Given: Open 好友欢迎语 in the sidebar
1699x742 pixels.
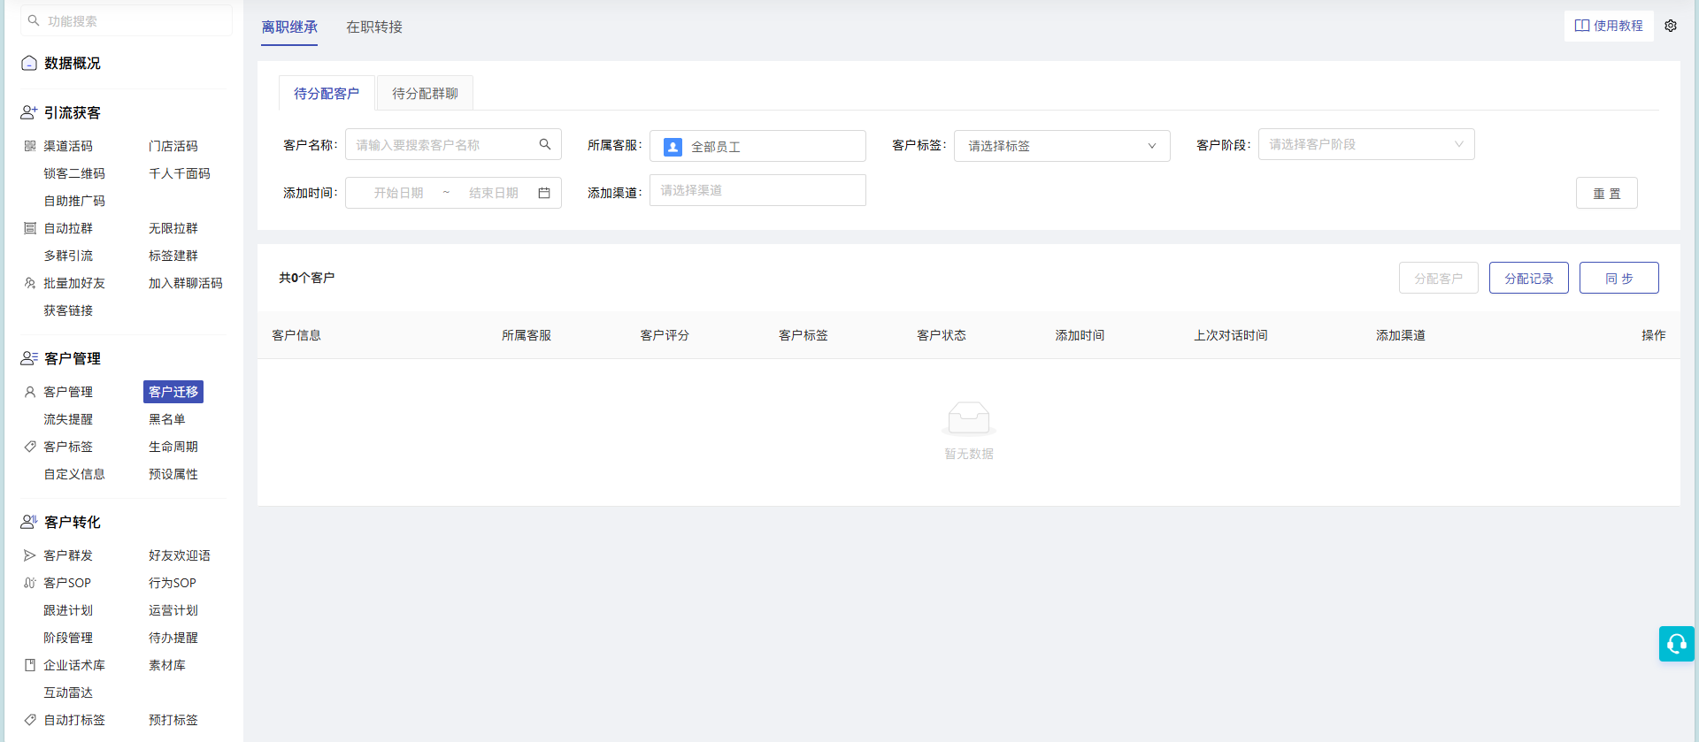Looking at the screenshot, I should click(x=180, y=555).
